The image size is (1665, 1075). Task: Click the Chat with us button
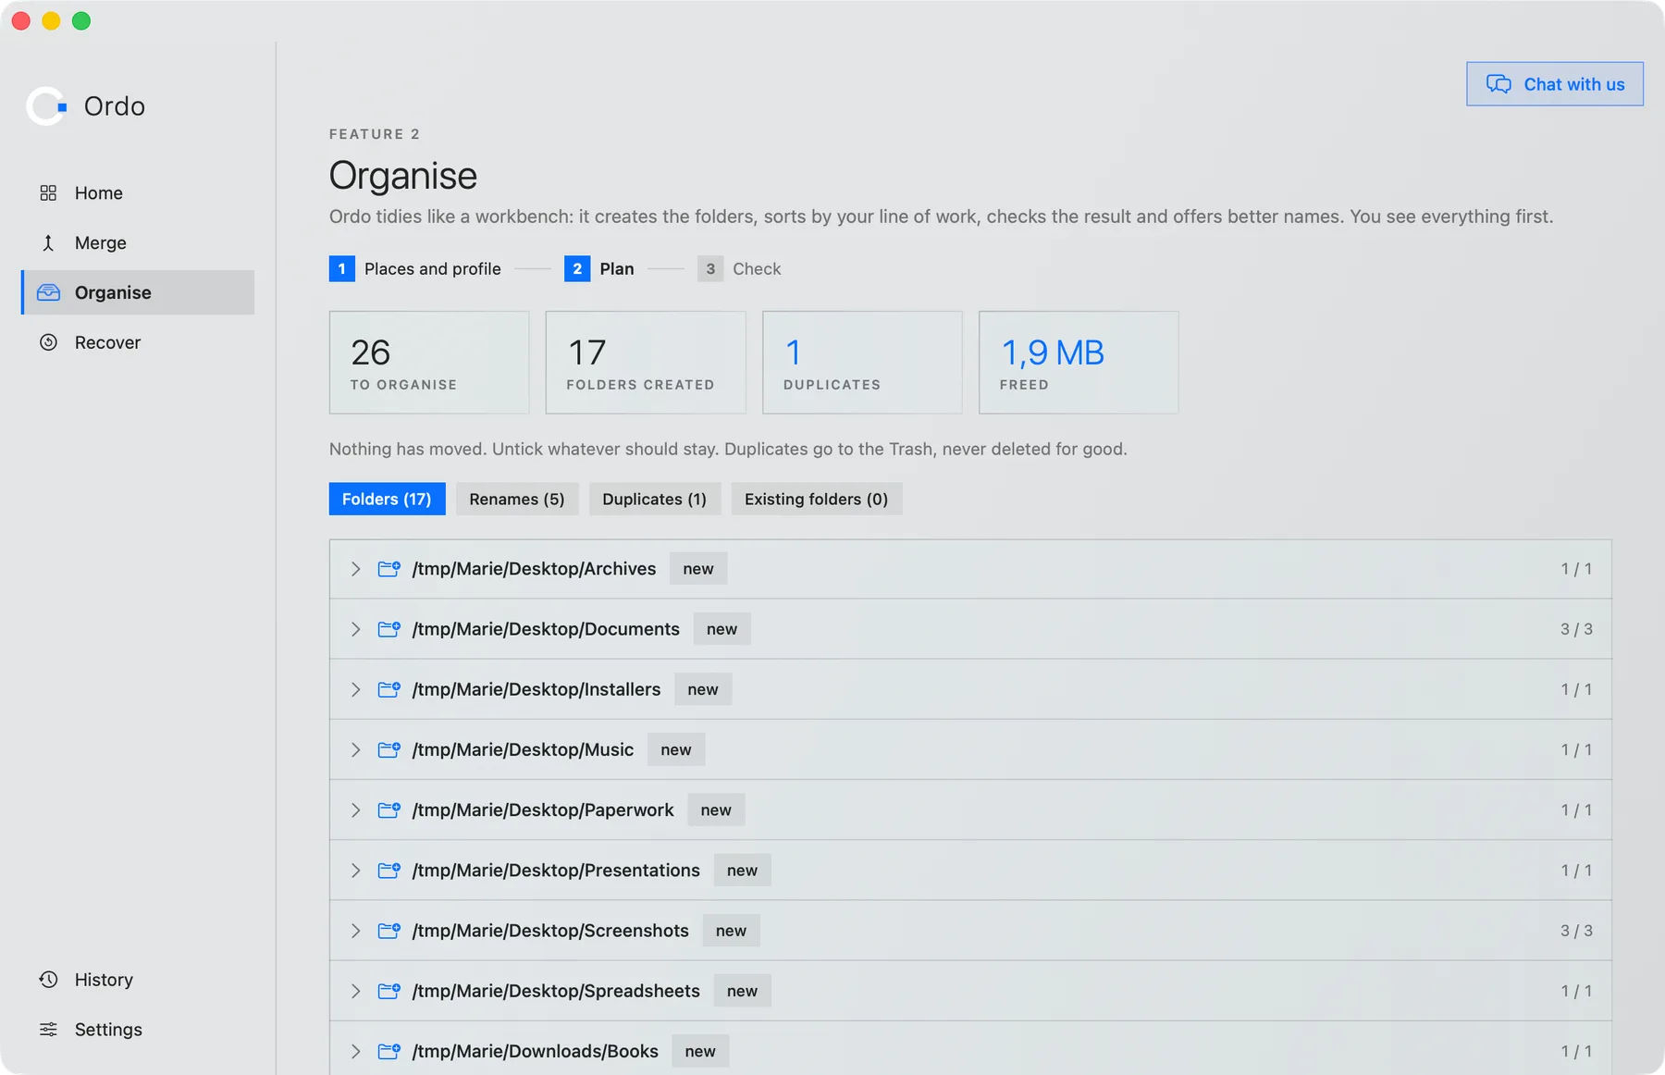coord(1554,84)
